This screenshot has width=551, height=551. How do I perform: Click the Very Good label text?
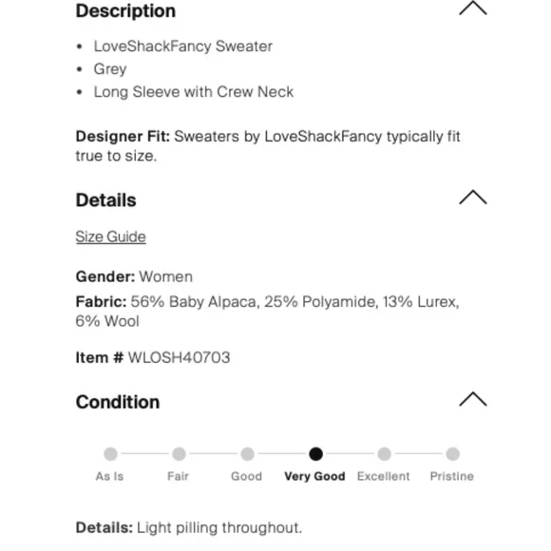(x=314, y=476)
